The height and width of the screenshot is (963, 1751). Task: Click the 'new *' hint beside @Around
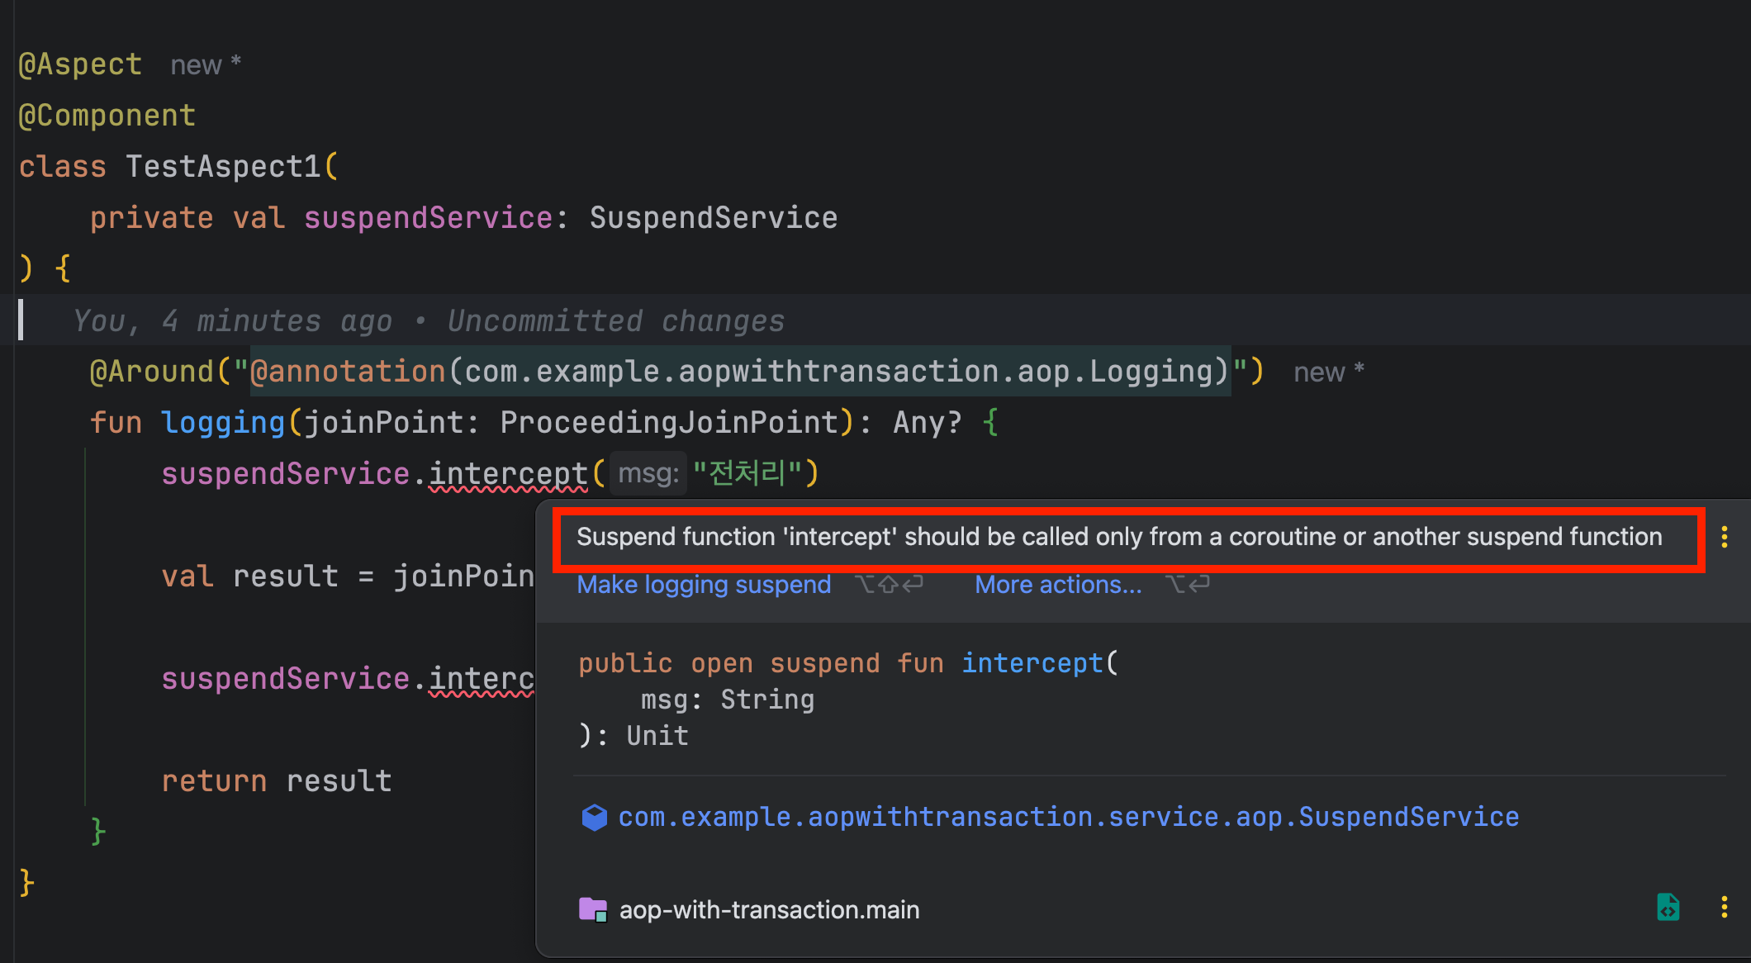pyautogui.click(x=1328, y=372)
